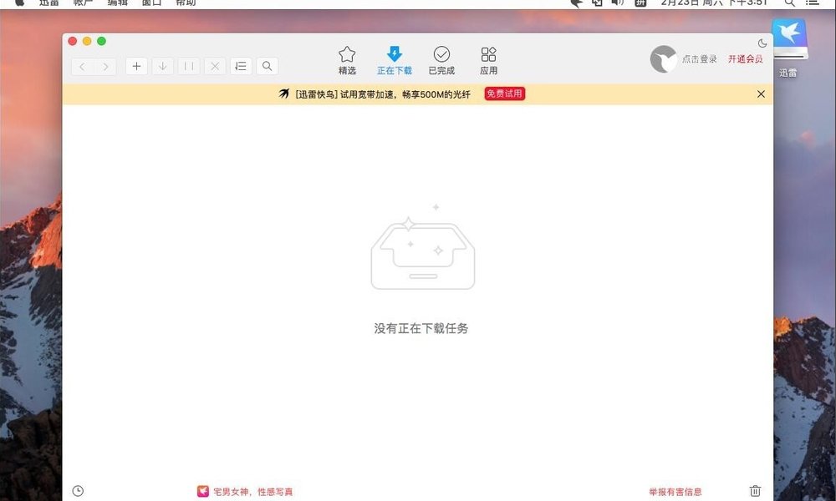Screen dimensions: 836x501
Task: Pause all download tasks
Action: click(x=188, y=66)
